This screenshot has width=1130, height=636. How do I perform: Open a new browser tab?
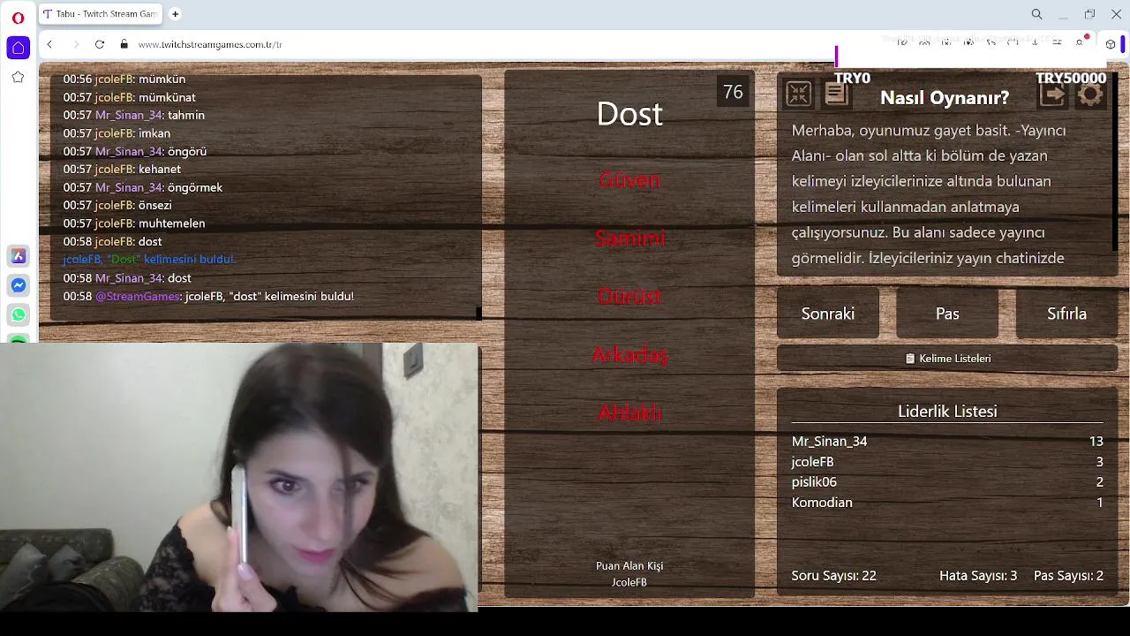pos(175,14)
